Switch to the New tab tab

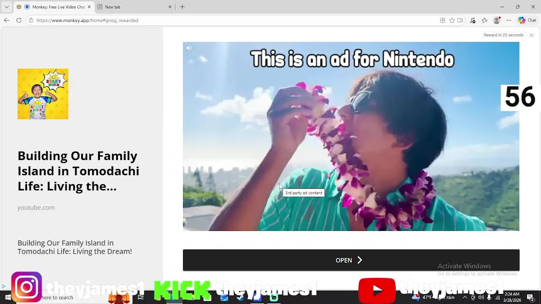pos(134,7)
